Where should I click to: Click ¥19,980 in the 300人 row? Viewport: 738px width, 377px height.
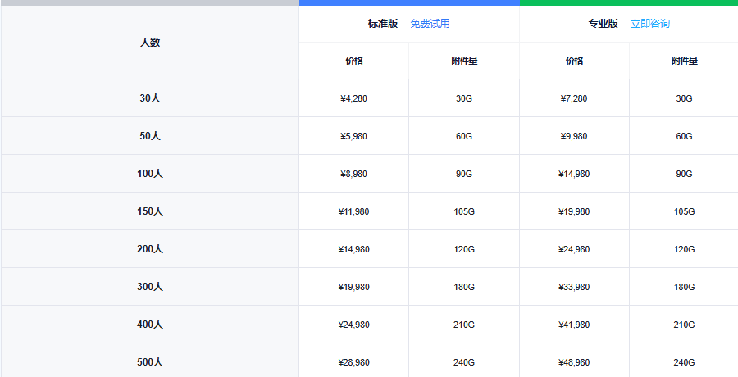pos(354,287)
